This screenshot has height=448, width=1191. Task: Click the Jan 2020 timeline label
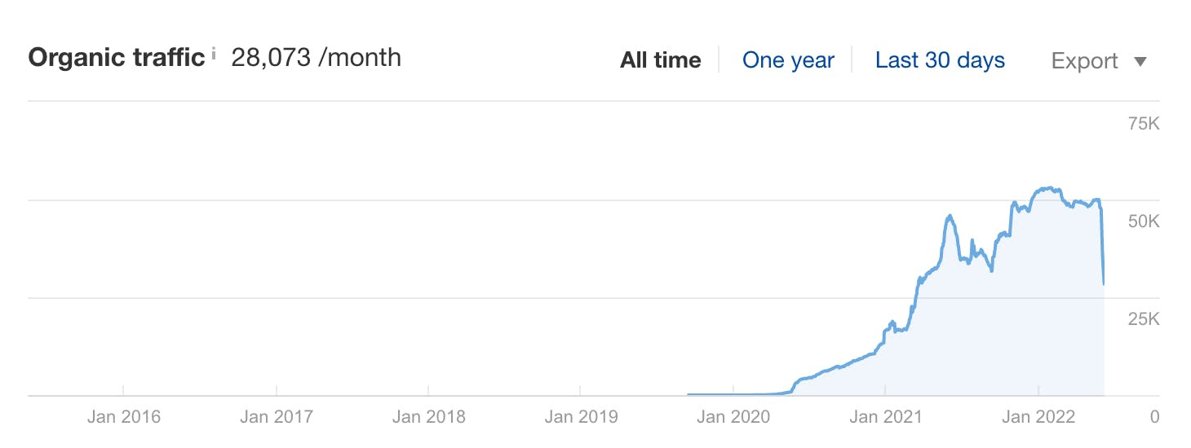point(733,417)
